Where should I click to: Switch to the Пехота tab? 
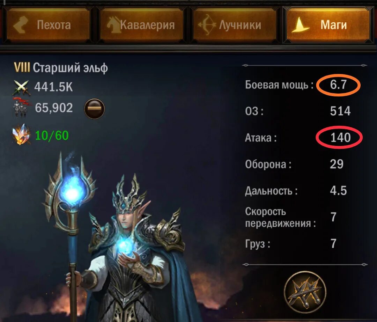(48, 25)
